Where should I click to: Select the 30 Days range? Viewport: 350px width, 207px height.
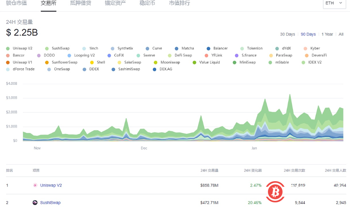pos(288,34)
